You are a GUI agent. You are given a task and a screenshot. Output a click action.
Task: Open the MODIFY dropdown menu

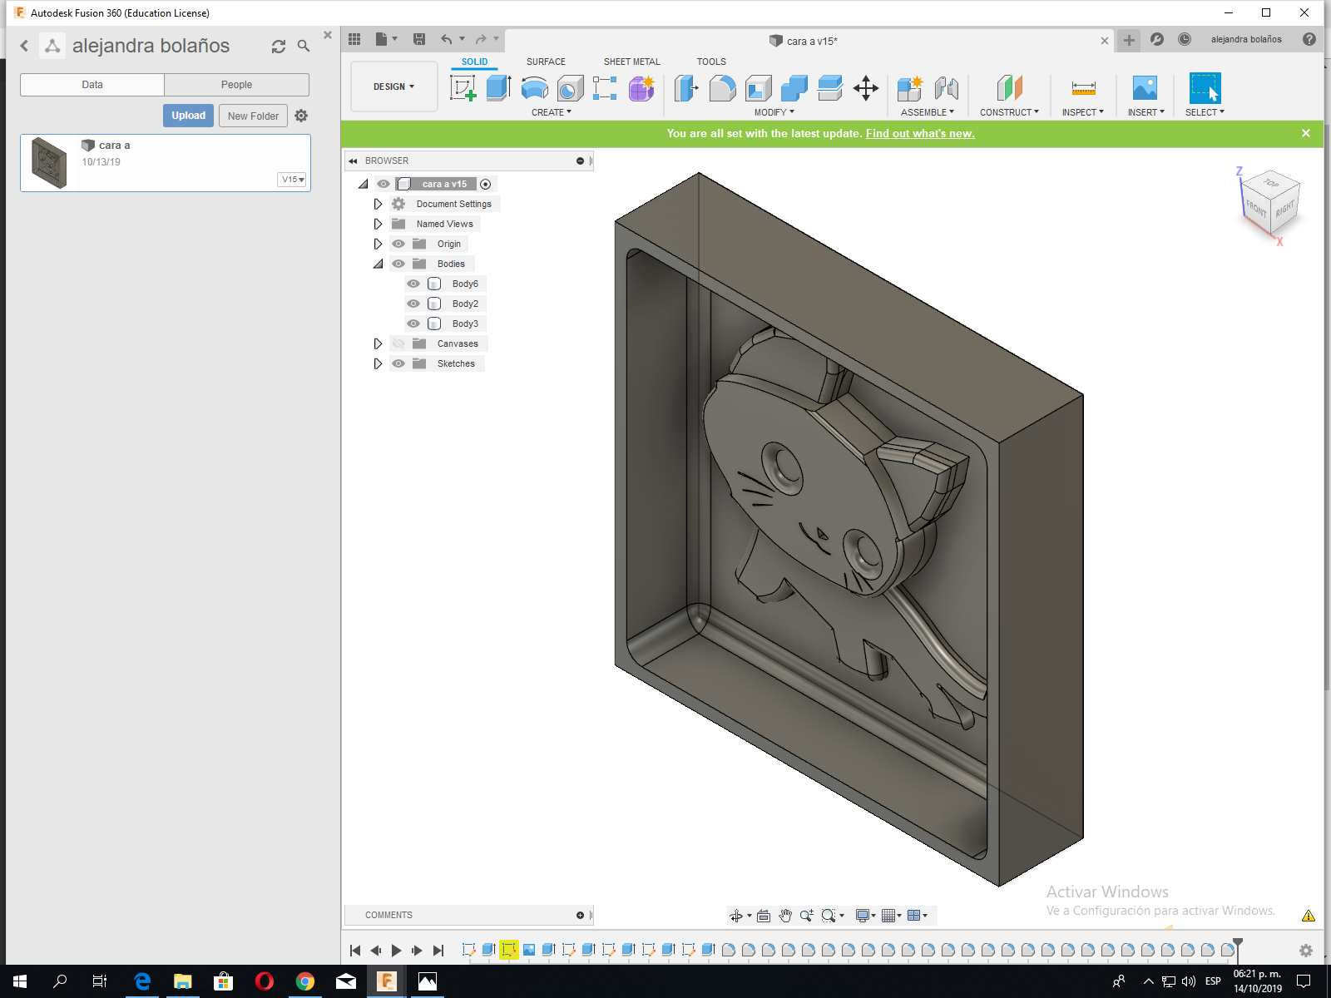pos(774,112)
